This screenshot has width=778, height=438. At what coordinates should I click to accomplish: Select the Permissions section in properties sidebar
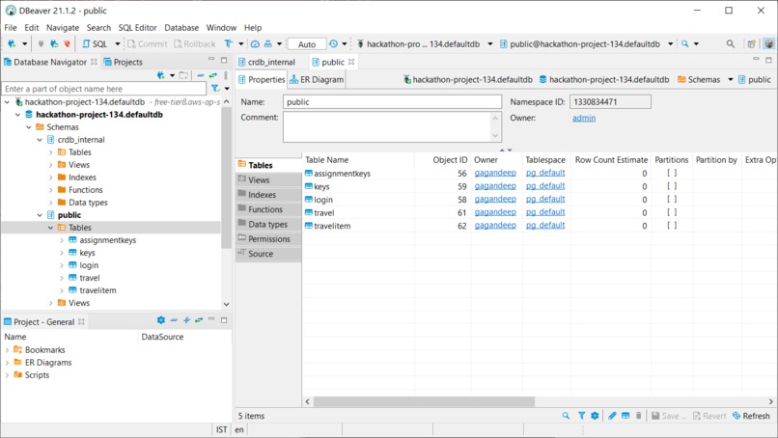pos(268,238)
